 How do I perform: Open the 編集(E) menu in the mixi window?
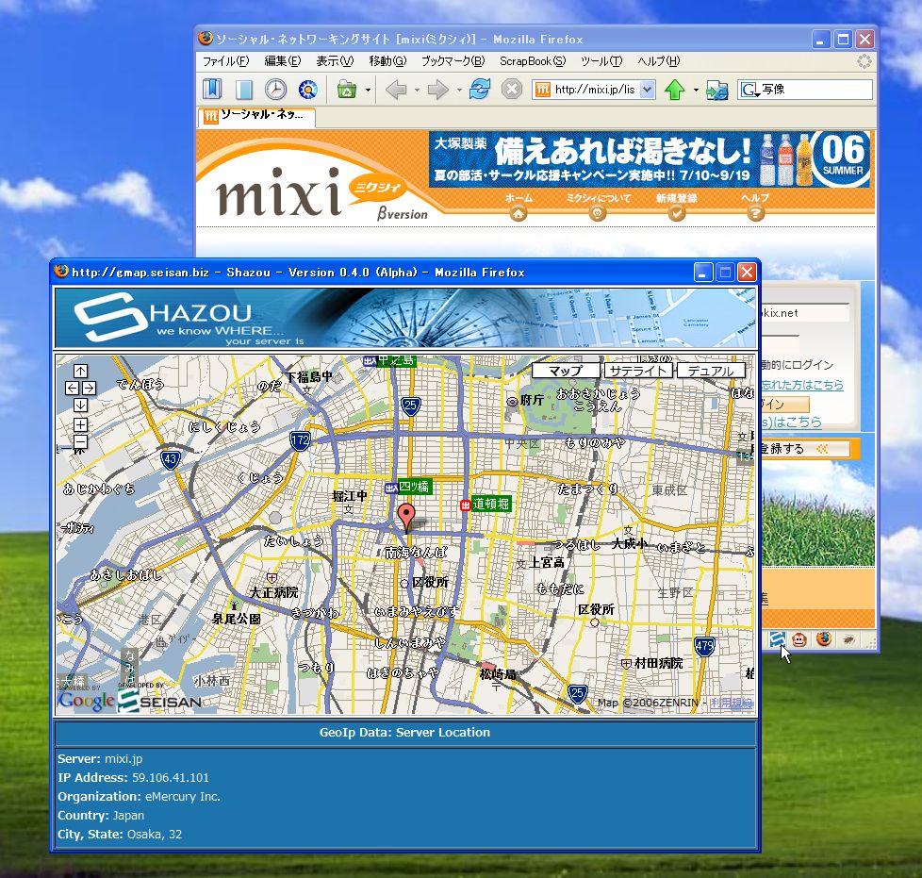click(282, 61)
